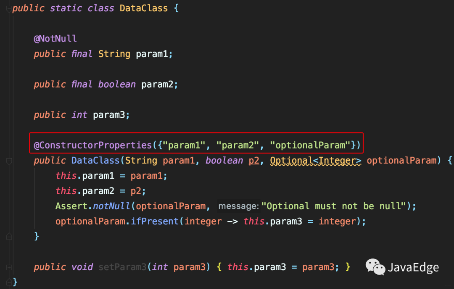Collapse the DataClass constructor fold marker
The height and width of the screenshot is (289, 454).
(9, 161)
